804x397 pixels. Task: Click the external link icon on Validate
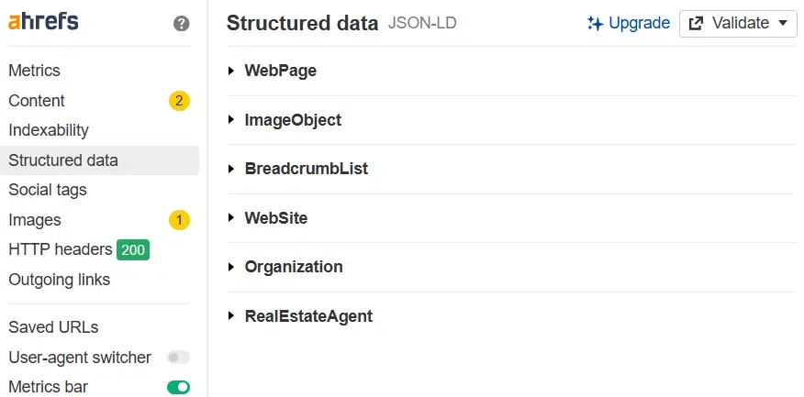click(x=696, y=24)
